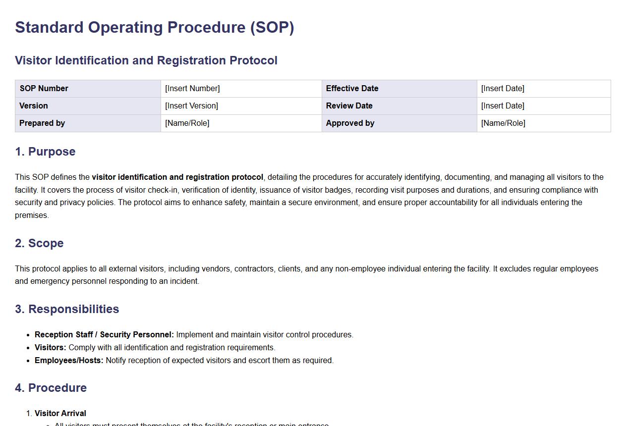Click the 3. Responsibilities section heading
The width and height of the screenshot is (626, 426).
(67, 309)
